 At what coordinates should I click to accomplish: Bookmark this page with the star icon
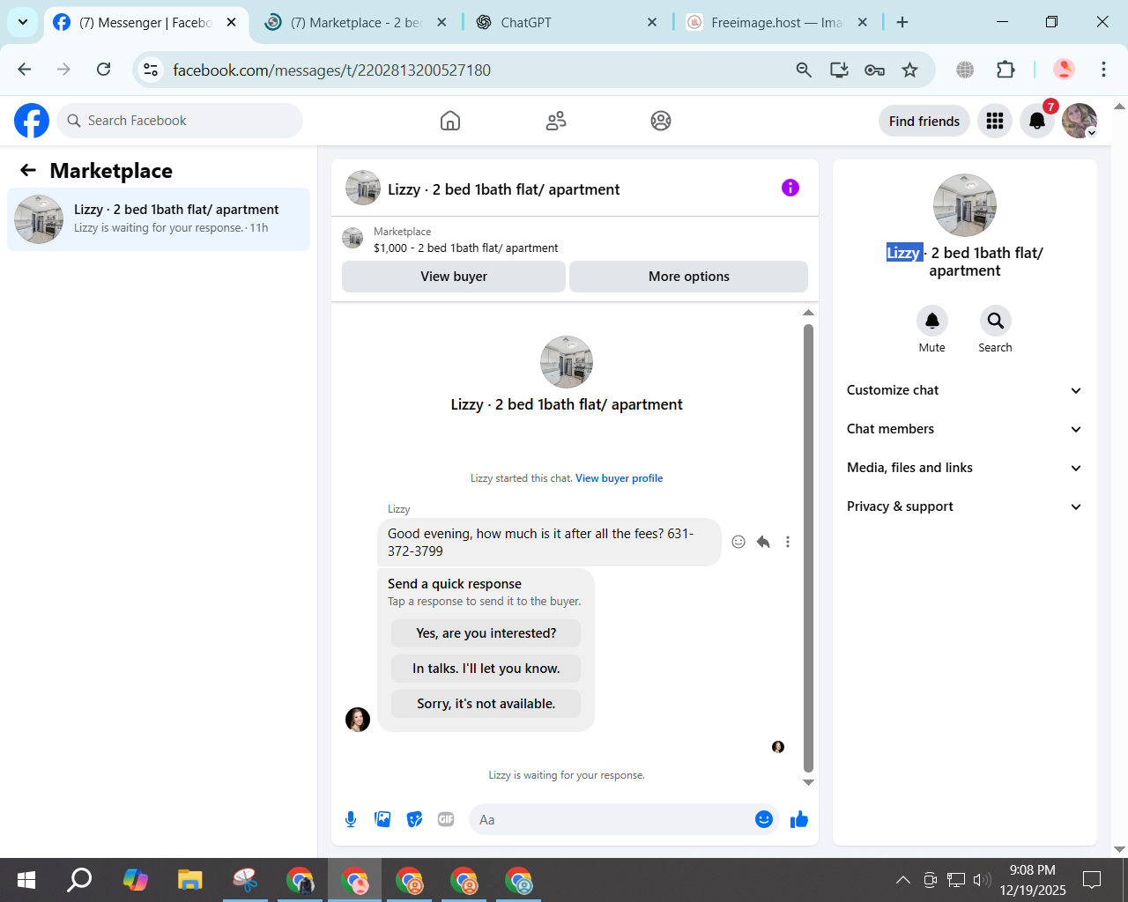910,70
